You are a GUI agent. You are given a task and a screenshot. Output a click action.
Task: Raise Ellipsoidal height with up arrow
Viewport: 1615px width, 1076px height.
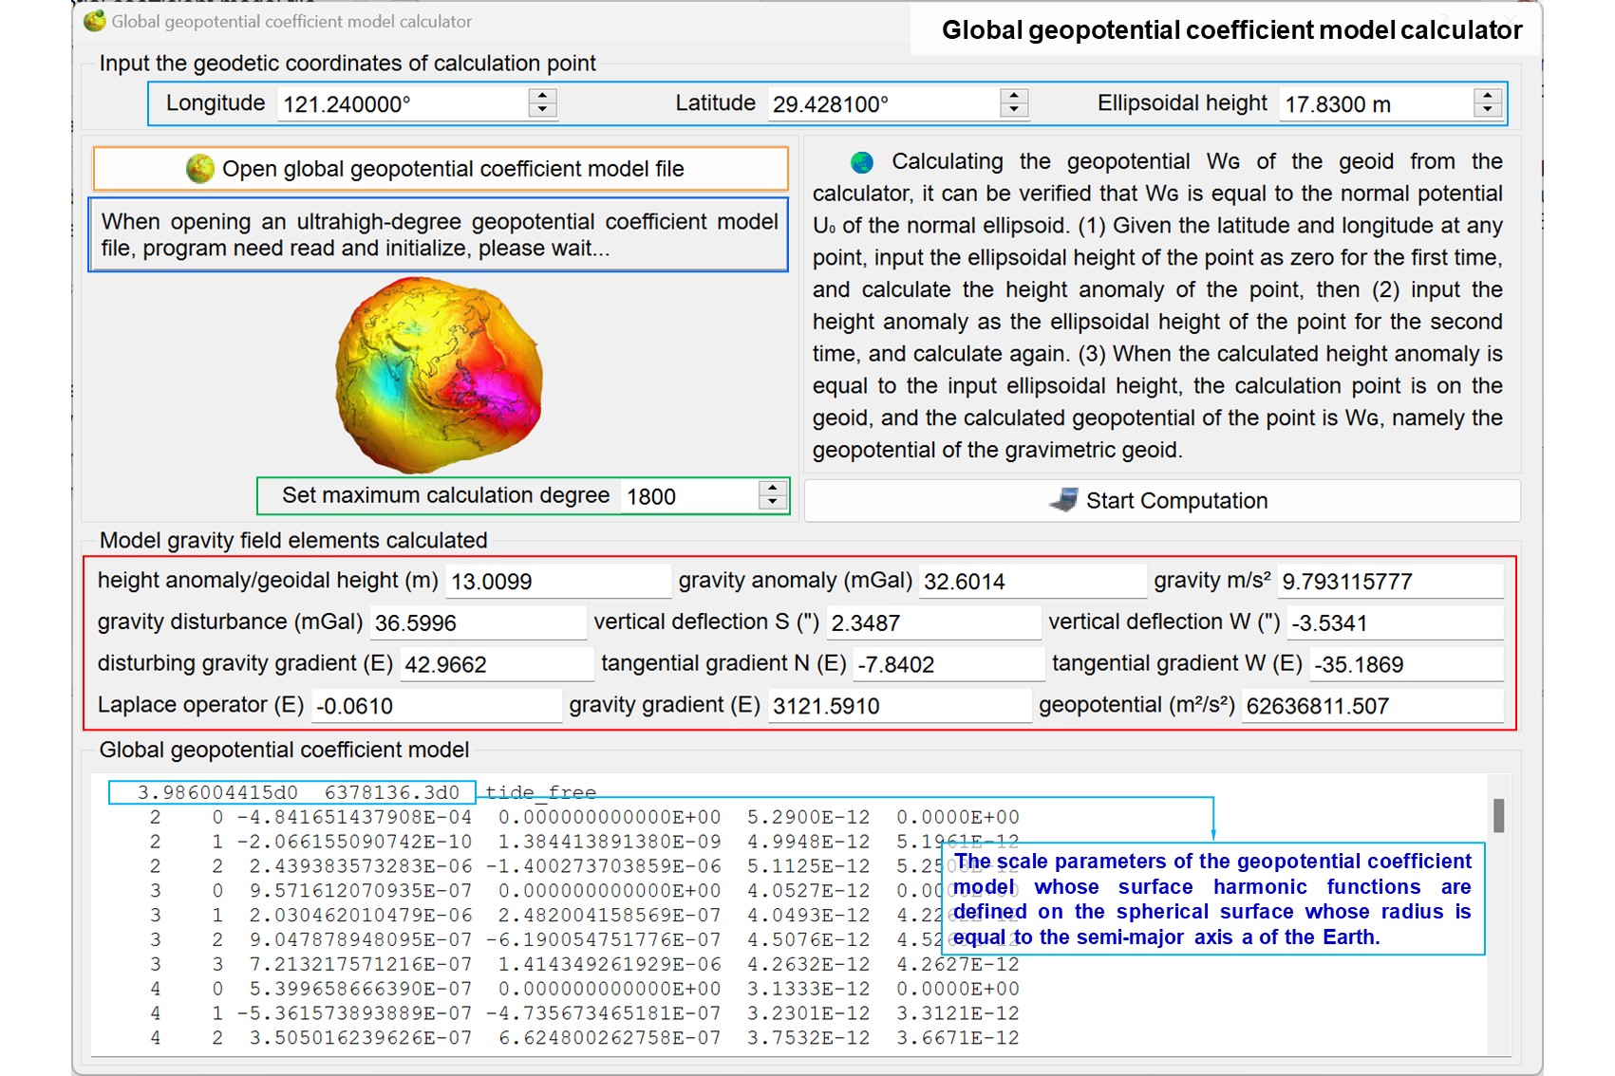click(1487, 96)
